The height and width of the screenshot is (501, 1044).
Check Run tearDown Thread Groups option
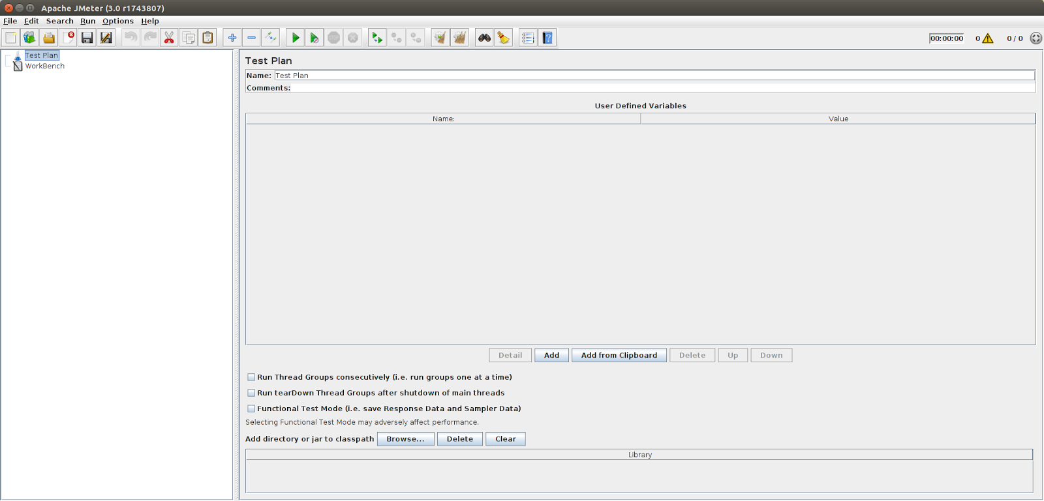[251, 393]
